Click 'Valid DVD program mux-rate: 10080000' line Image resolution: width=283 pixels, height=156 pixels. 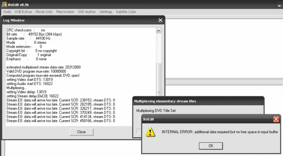36,71
